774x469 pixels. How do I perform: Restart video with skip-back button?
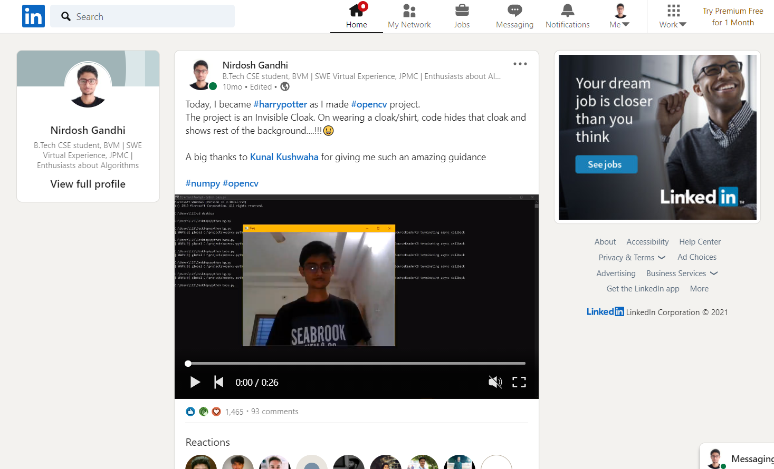click(x=218, y=382)
